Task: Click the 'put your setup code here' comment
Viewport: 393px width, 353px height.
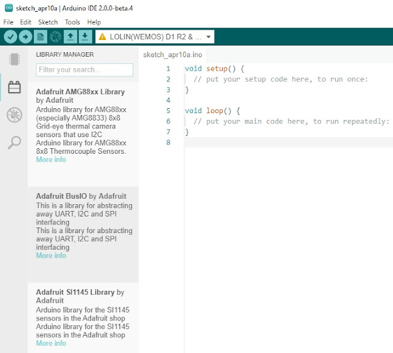Action: 280,79
